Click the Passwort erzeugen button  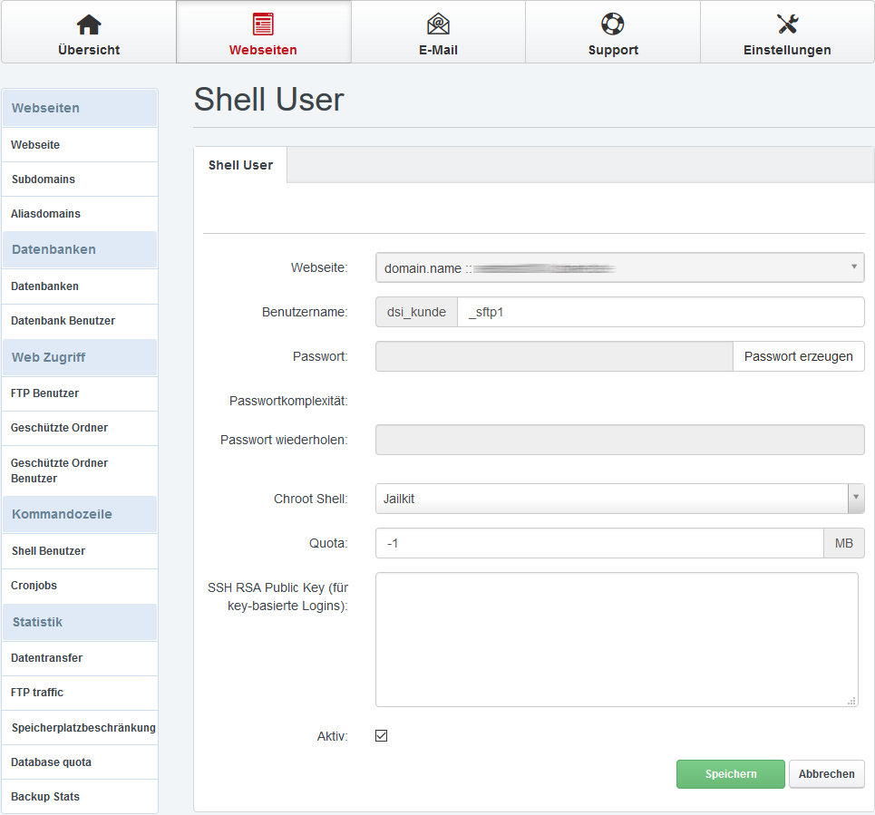click(798, 356)
